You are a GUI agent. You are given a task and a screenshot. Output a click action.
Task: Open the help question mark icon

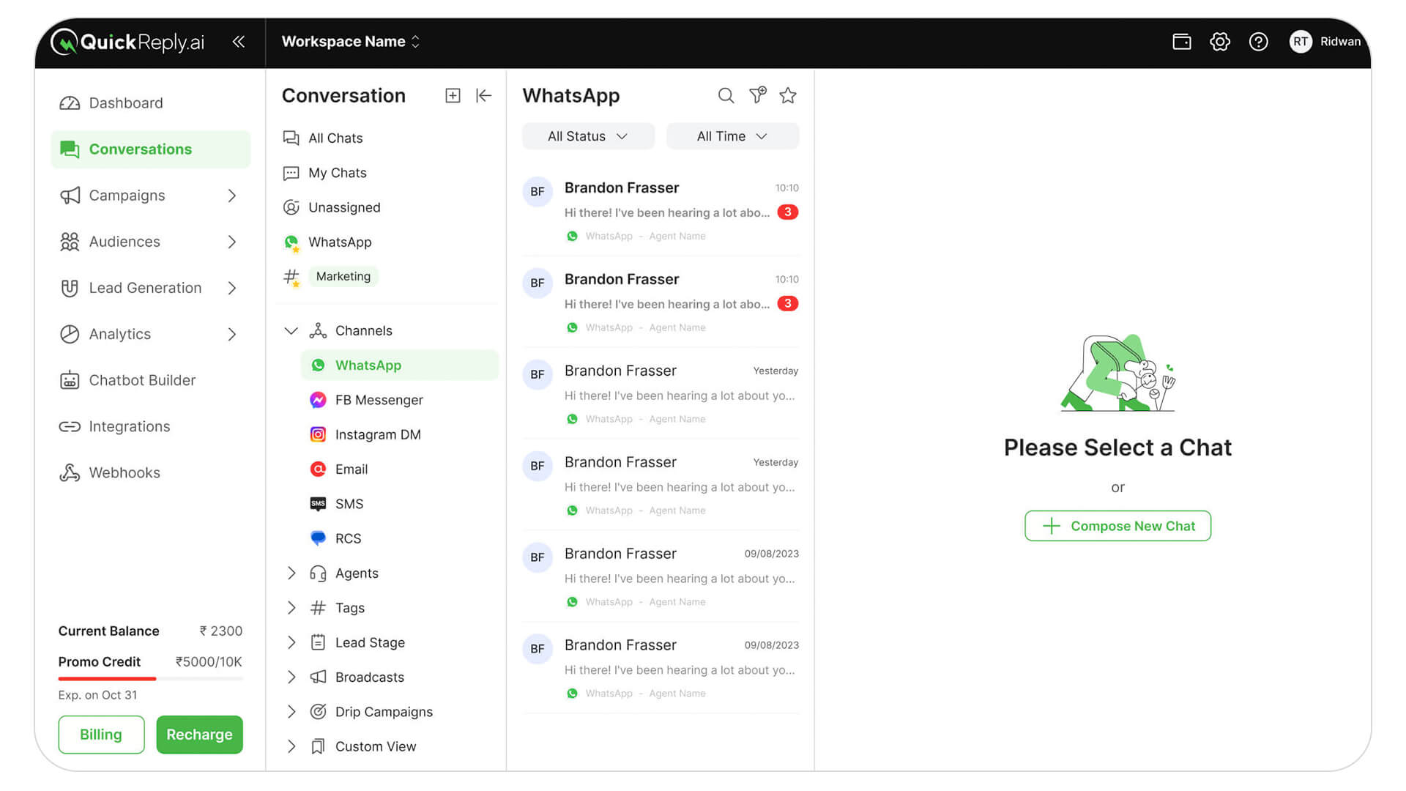(1258, 42)
